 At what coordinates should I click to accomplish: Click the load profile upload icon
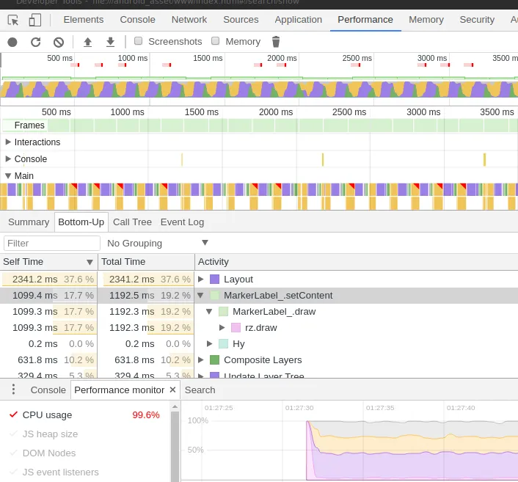point(87,42)
